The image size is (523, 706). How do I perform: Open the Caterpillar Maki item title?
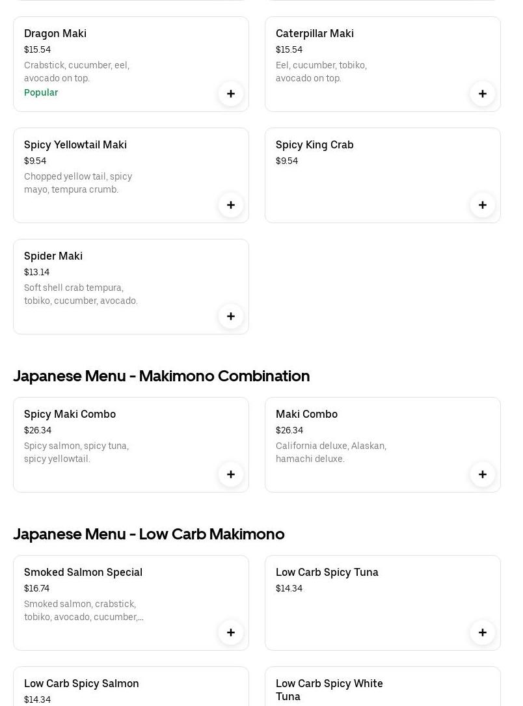click(x=315, y=33)
